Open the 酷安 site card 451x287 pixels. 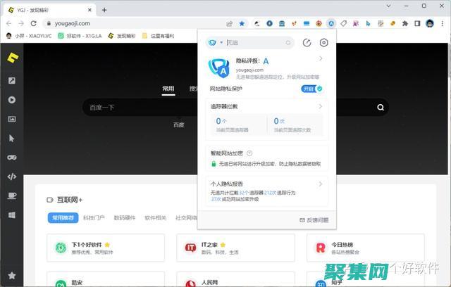coord(106,279)
